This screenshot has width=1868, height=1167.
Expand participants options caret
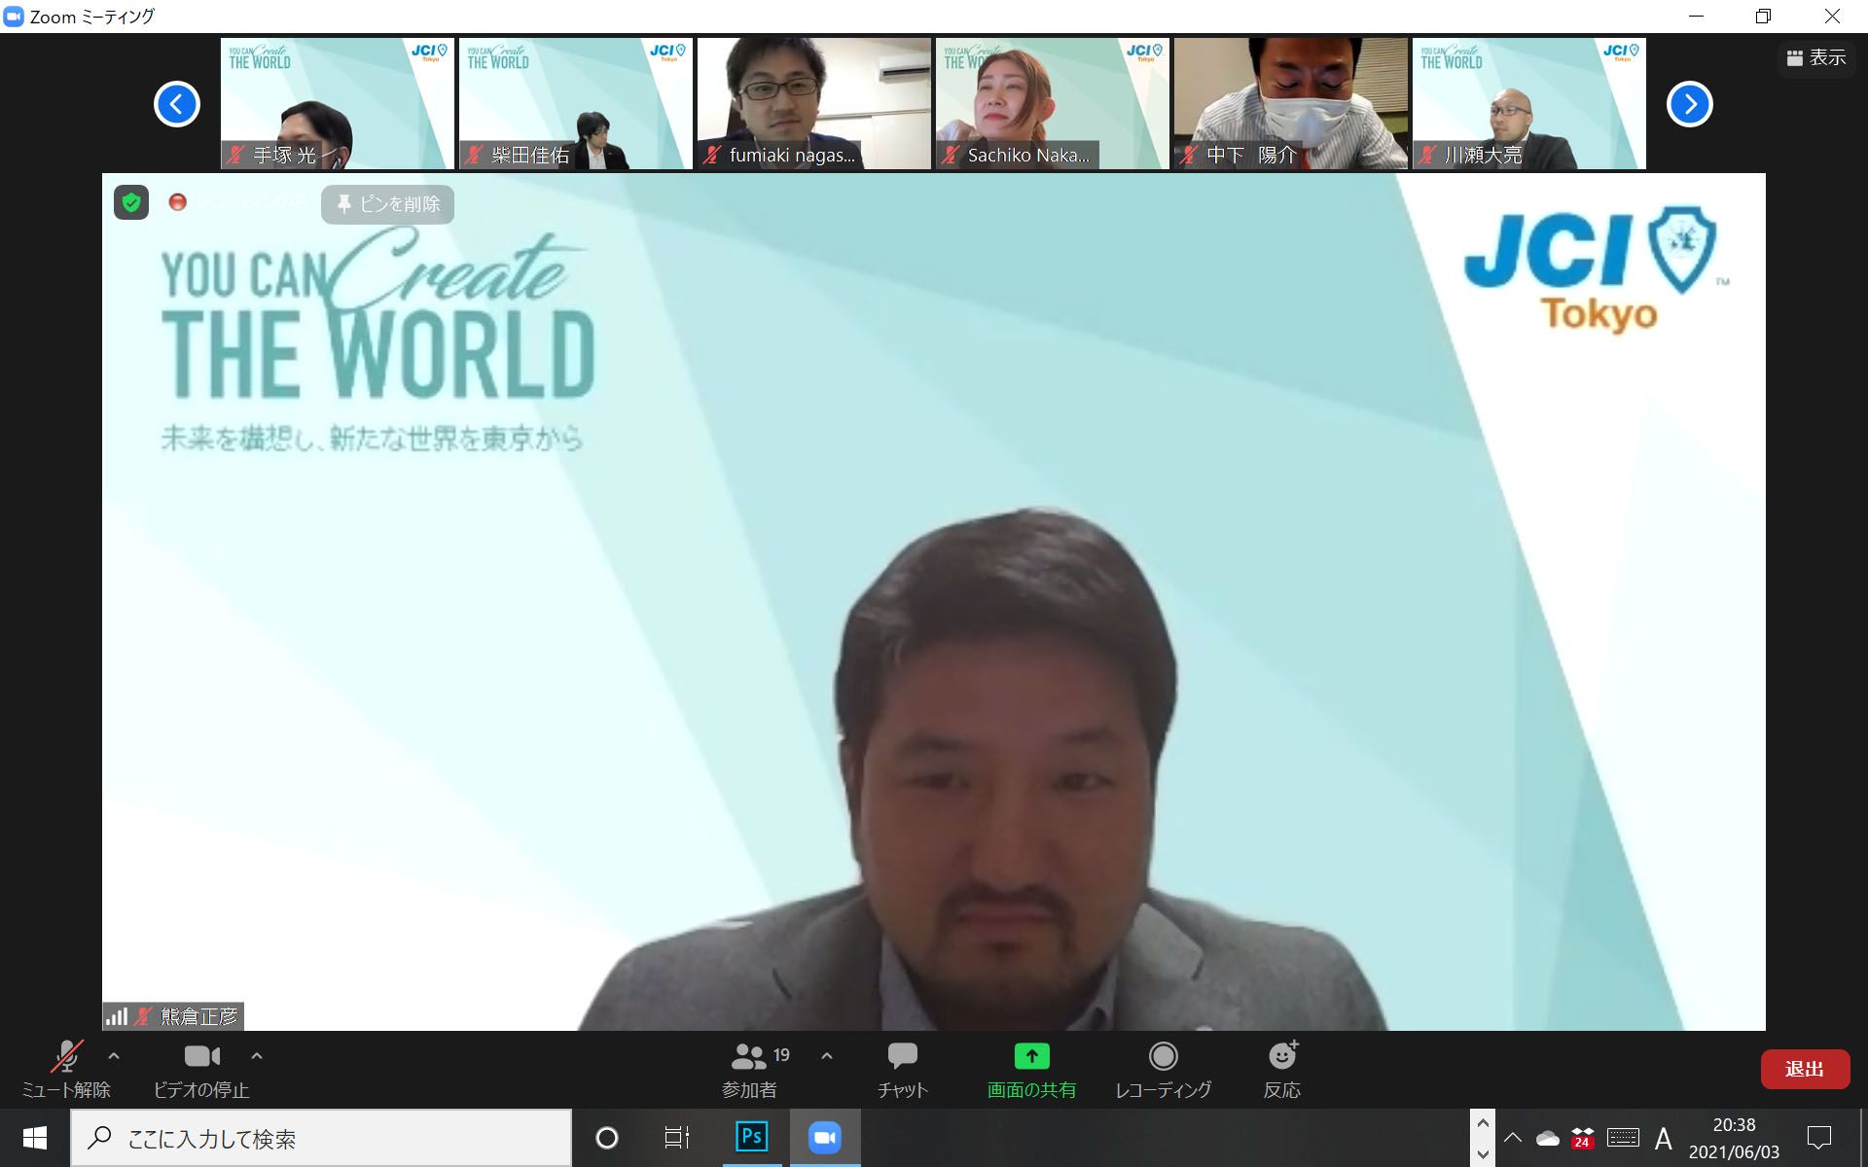click(x=827, y=1055)
